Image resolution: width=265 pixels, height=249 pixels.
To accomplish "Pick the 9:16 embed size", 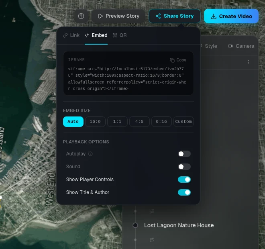I will pyautogui.click(x=161, y=122).
